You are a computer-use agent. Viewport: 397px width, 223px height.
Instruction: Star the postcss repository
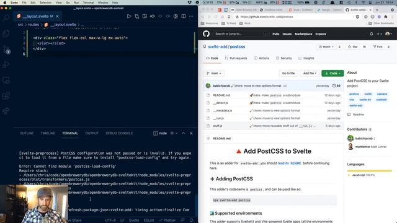353,47
